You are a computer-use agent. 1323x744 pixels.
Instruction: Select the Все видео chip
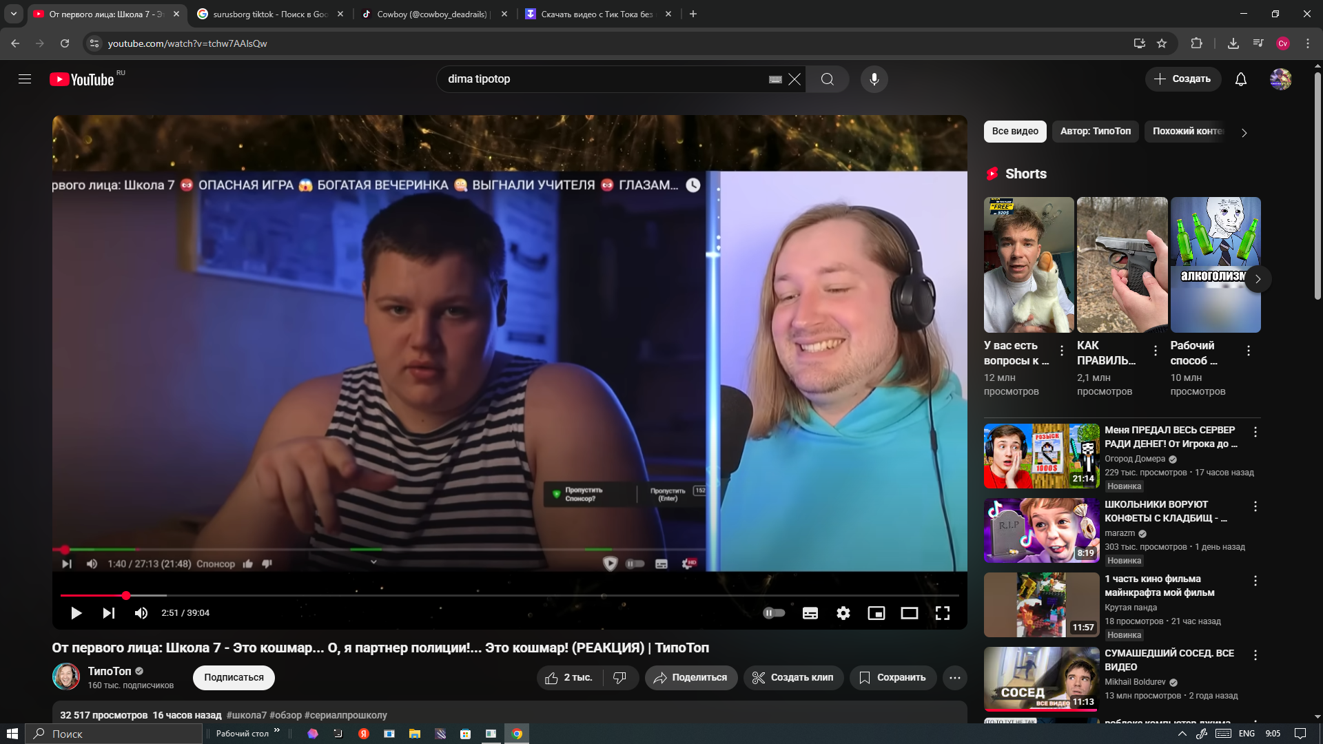(1015, 132)
